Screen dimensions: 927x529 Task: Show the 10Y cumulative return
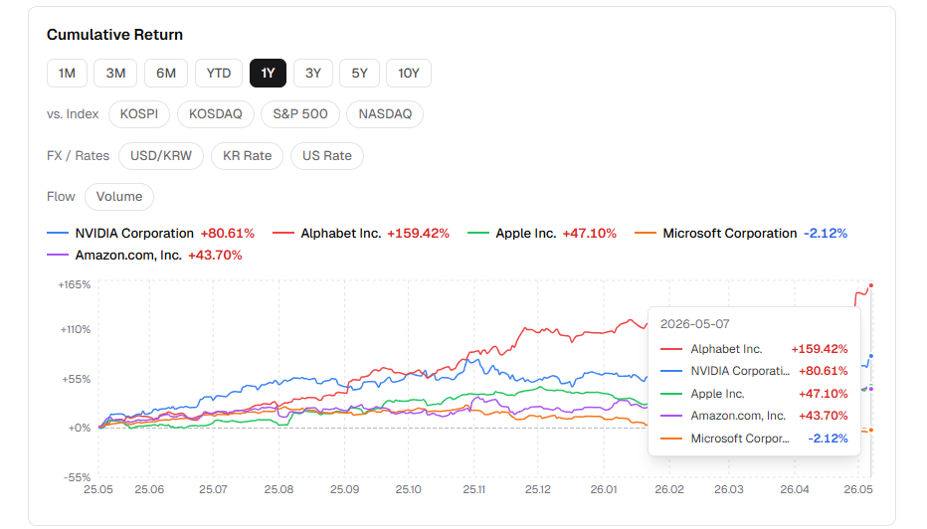click(x=409, y=74)
